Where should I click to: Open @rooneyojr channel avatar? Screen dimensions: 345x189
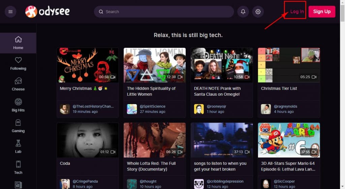click(x=199, y=109)
